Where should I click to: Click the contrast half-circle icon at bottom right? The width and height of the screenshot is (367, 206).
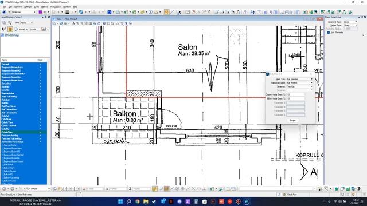(358, 189)
